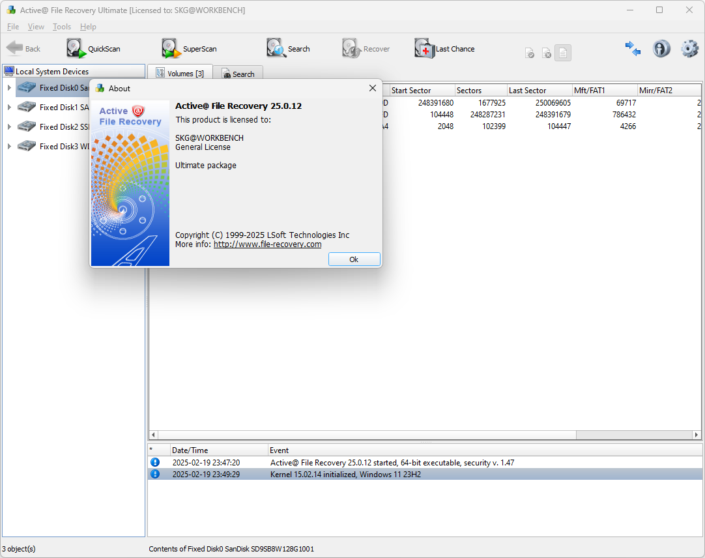705x558 pixels.
Task: Open the File menu
Action: tap(13, 27)
